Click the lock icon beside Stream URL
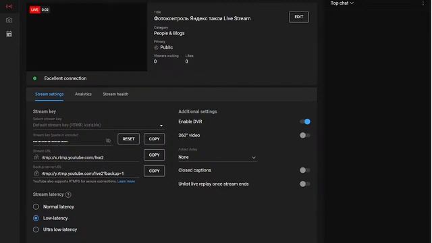The width and height of the screenshot is (432, 243). coord(36,157)
